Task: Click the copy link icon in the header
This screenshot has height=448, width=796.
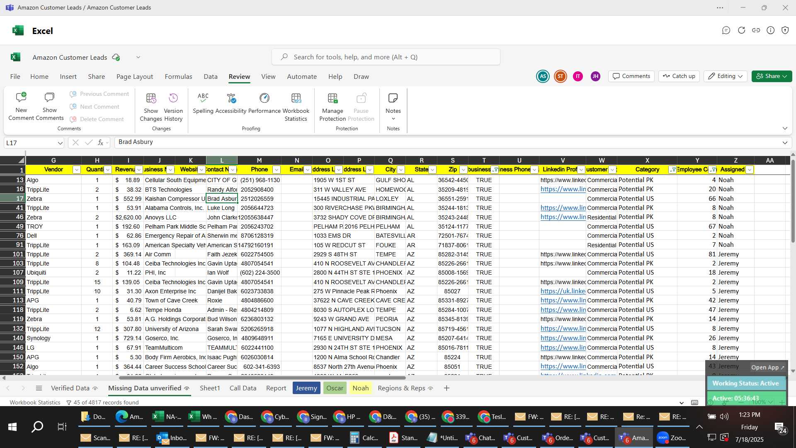Action: coord(756,30)
